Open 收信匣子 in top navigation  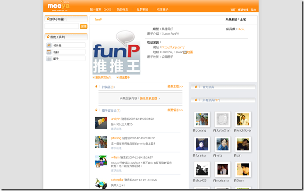pyautogui.click(x=162, y=9)
